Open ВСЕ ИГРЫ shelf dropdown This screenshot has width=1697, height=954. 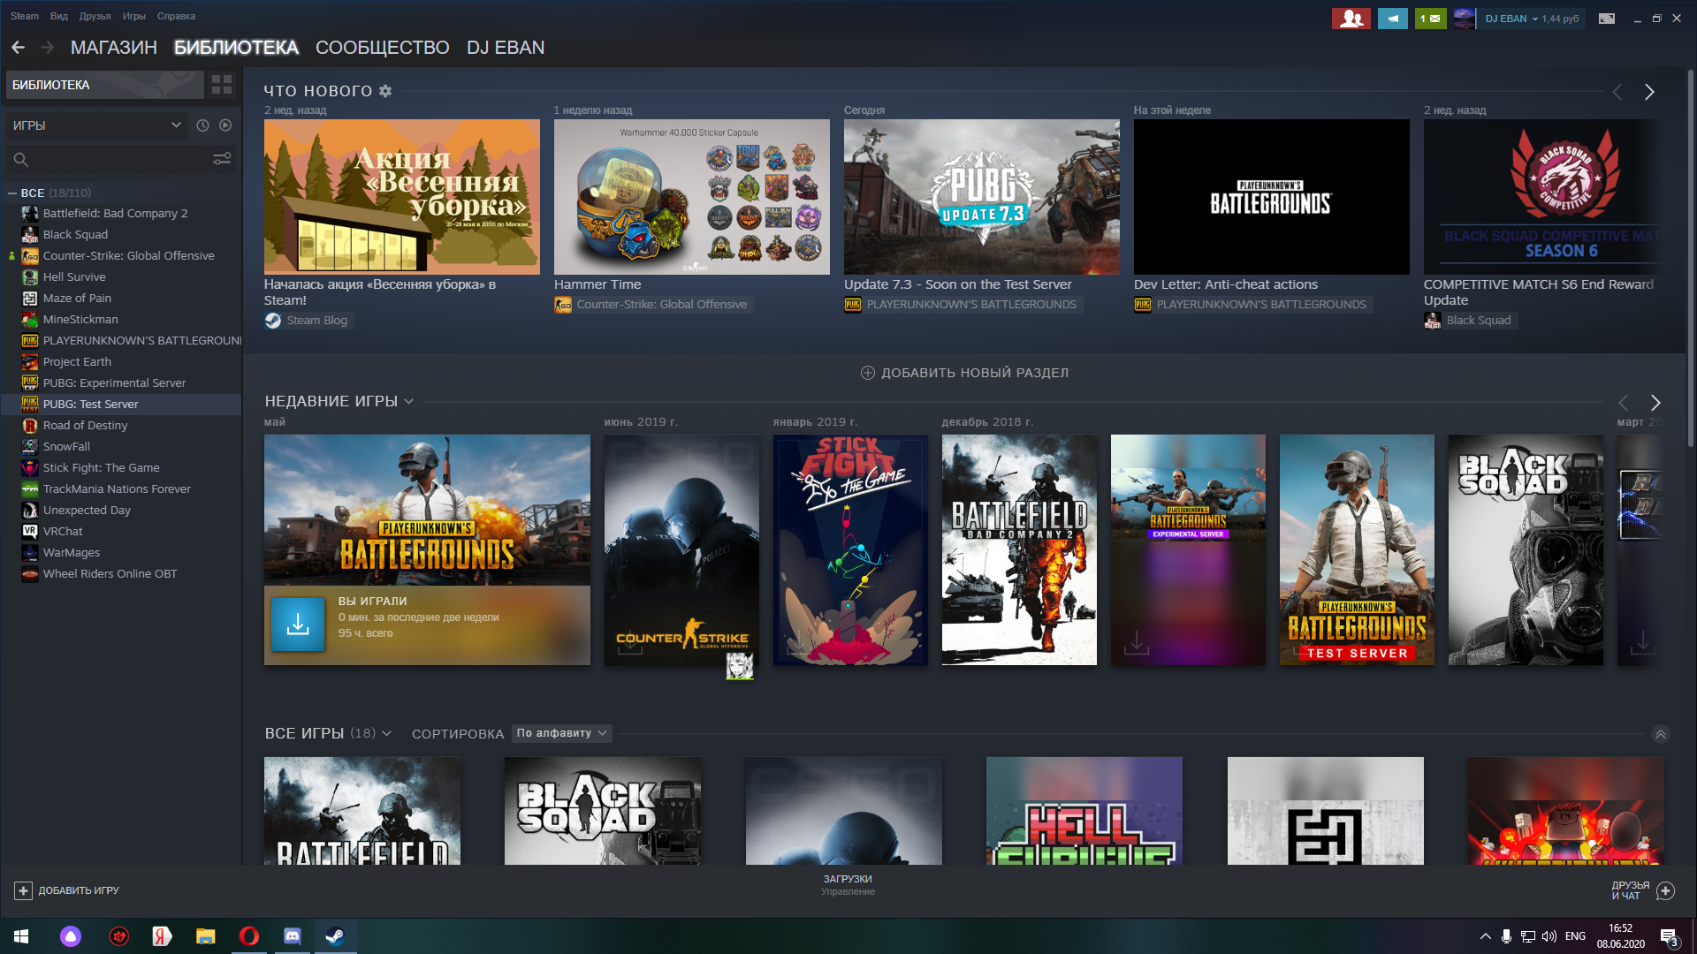386,734
